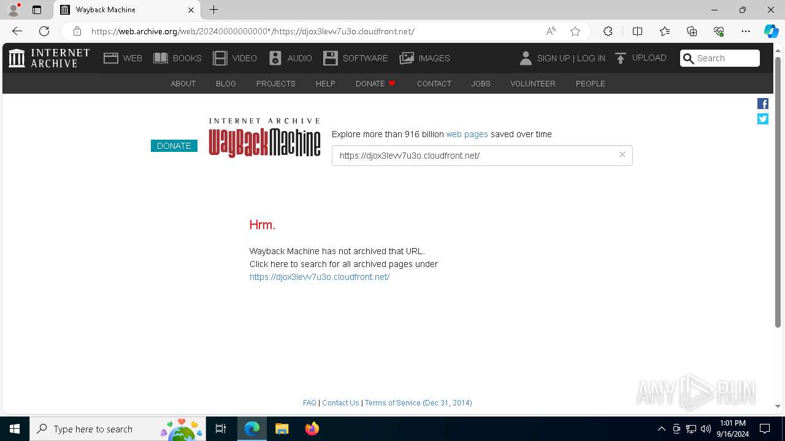Open VOLUNTEER in the sub-navigation
The image size is (785, 441).
[533, 84]
